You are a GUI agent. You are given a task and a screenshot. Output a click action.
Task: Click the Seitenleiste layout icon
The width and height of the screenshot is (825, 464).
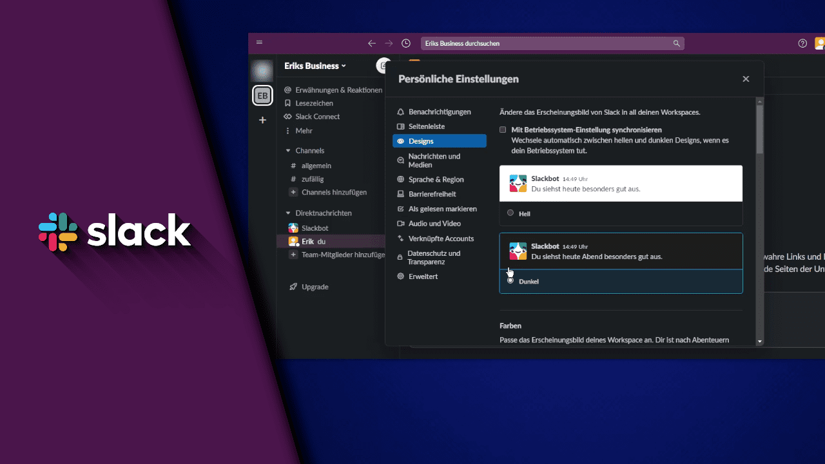pyautogui.click(x=401, y=127)
